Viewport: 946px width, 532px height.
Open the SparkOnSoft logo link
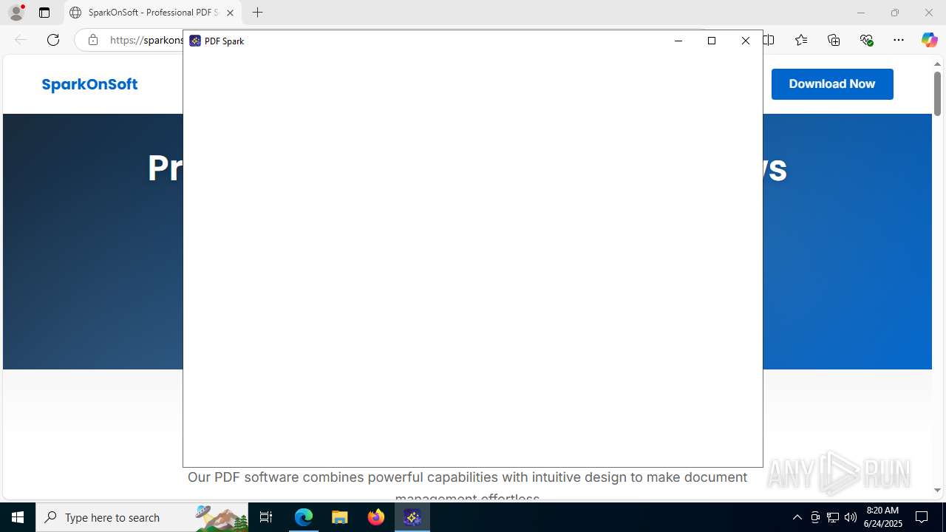click(89, 84)
